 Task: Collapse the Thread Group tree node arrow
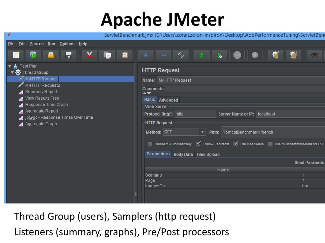click(12, 72)
